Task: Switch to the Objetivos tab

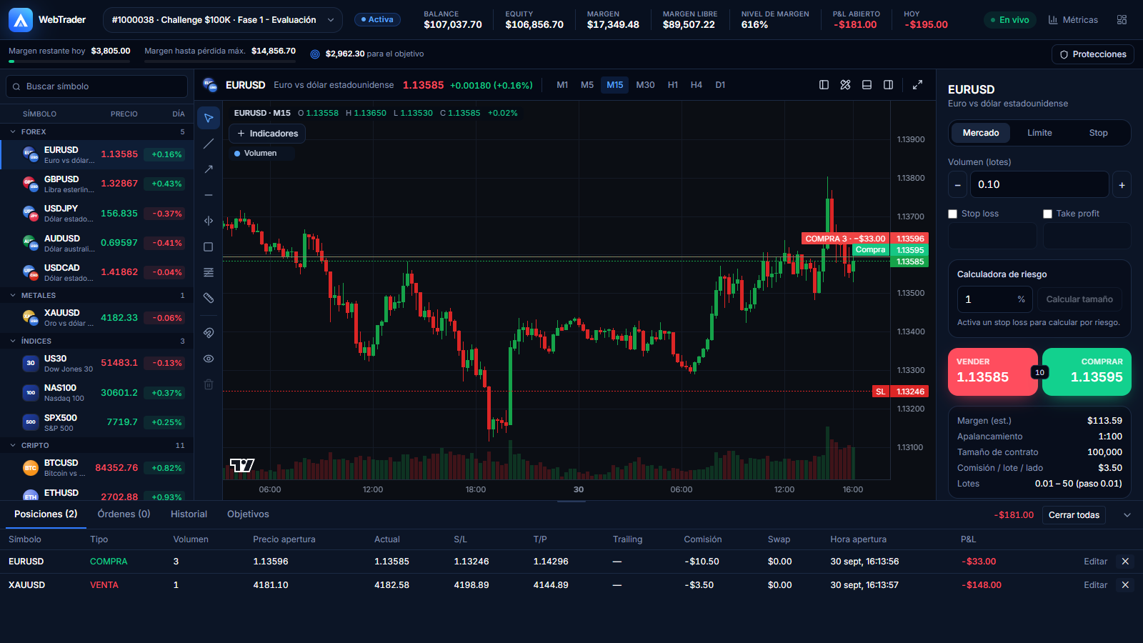Action: [x=248, y=514]
